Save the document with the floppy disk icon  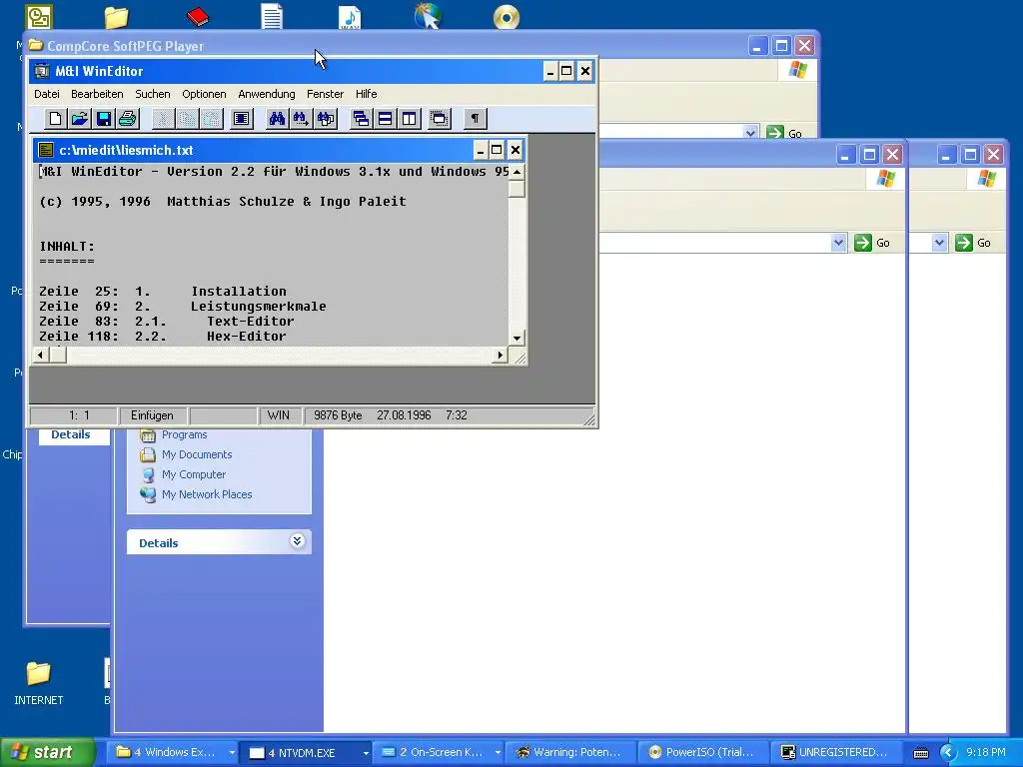[x=103, y=119]
